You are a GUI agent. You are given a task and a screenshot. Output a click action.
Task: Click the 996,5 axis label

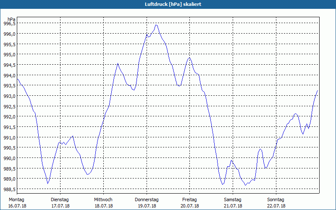click(9, 24)
